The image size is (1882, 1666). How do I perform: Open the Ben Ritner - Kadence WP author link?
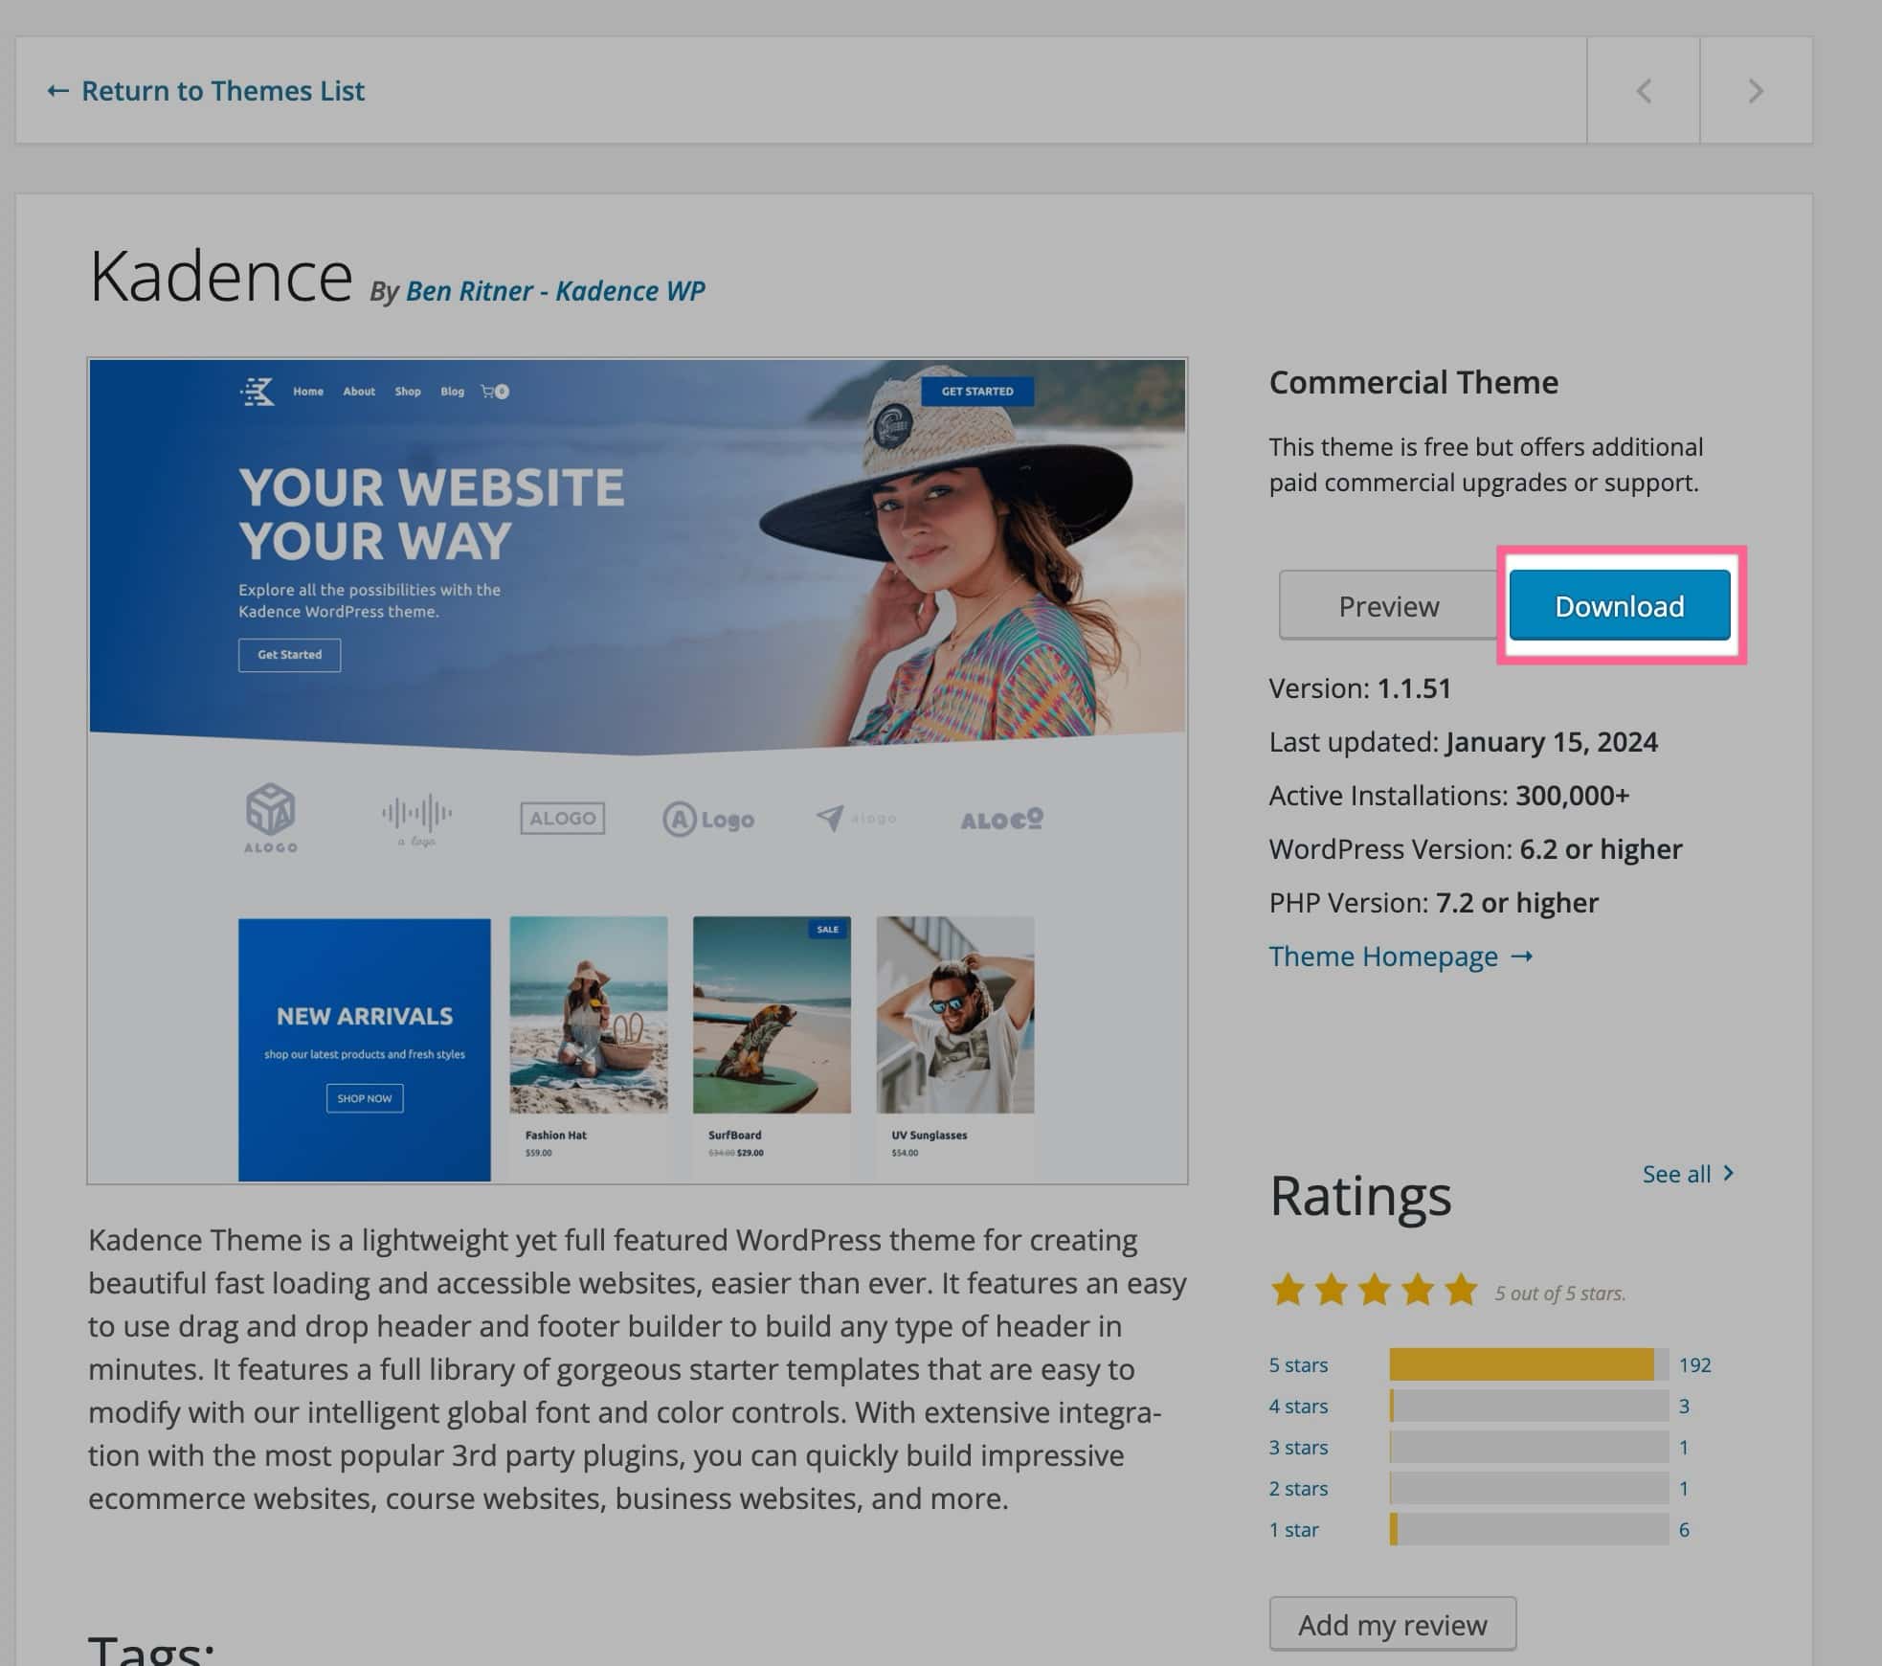click(556, 291)
